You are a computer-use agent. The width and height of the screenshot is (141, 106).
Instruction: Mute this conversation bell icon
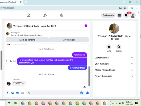109,47
